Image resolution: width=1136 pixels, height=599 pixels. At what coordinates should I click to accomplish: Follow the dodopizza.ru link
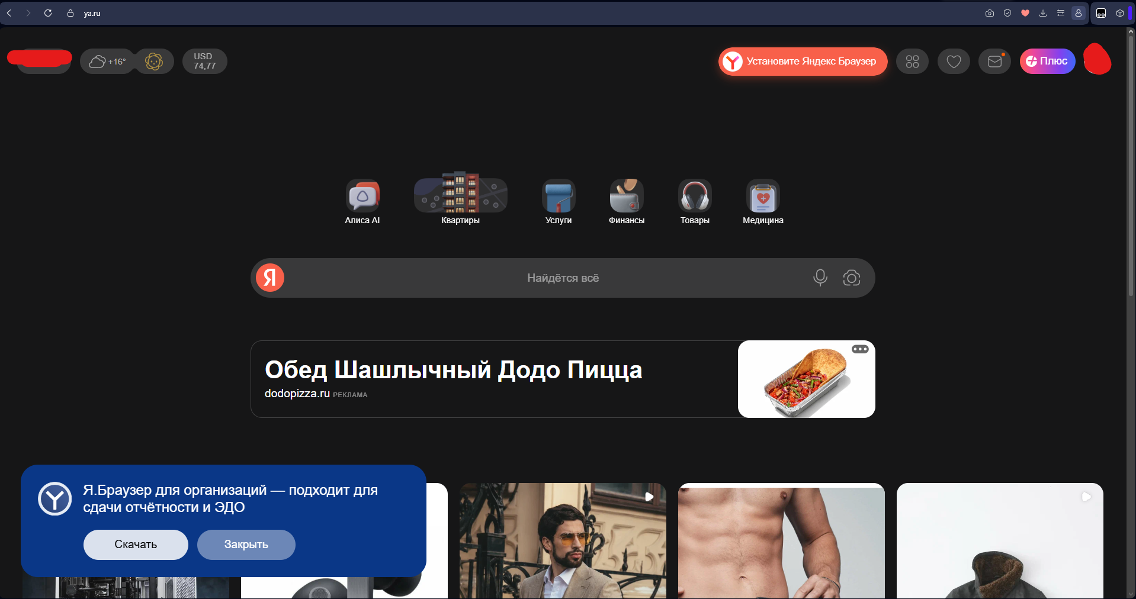tap(297, 394)
